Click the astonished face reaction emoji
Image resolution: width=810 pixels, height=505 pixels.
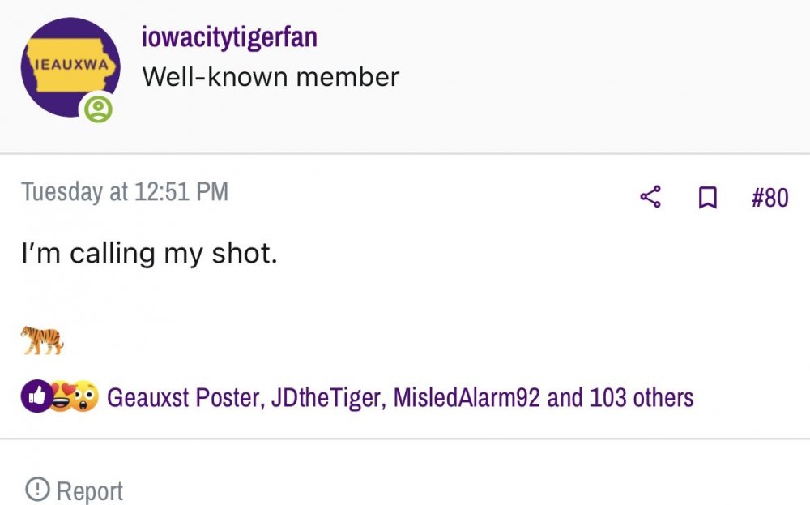coord(84,397)
